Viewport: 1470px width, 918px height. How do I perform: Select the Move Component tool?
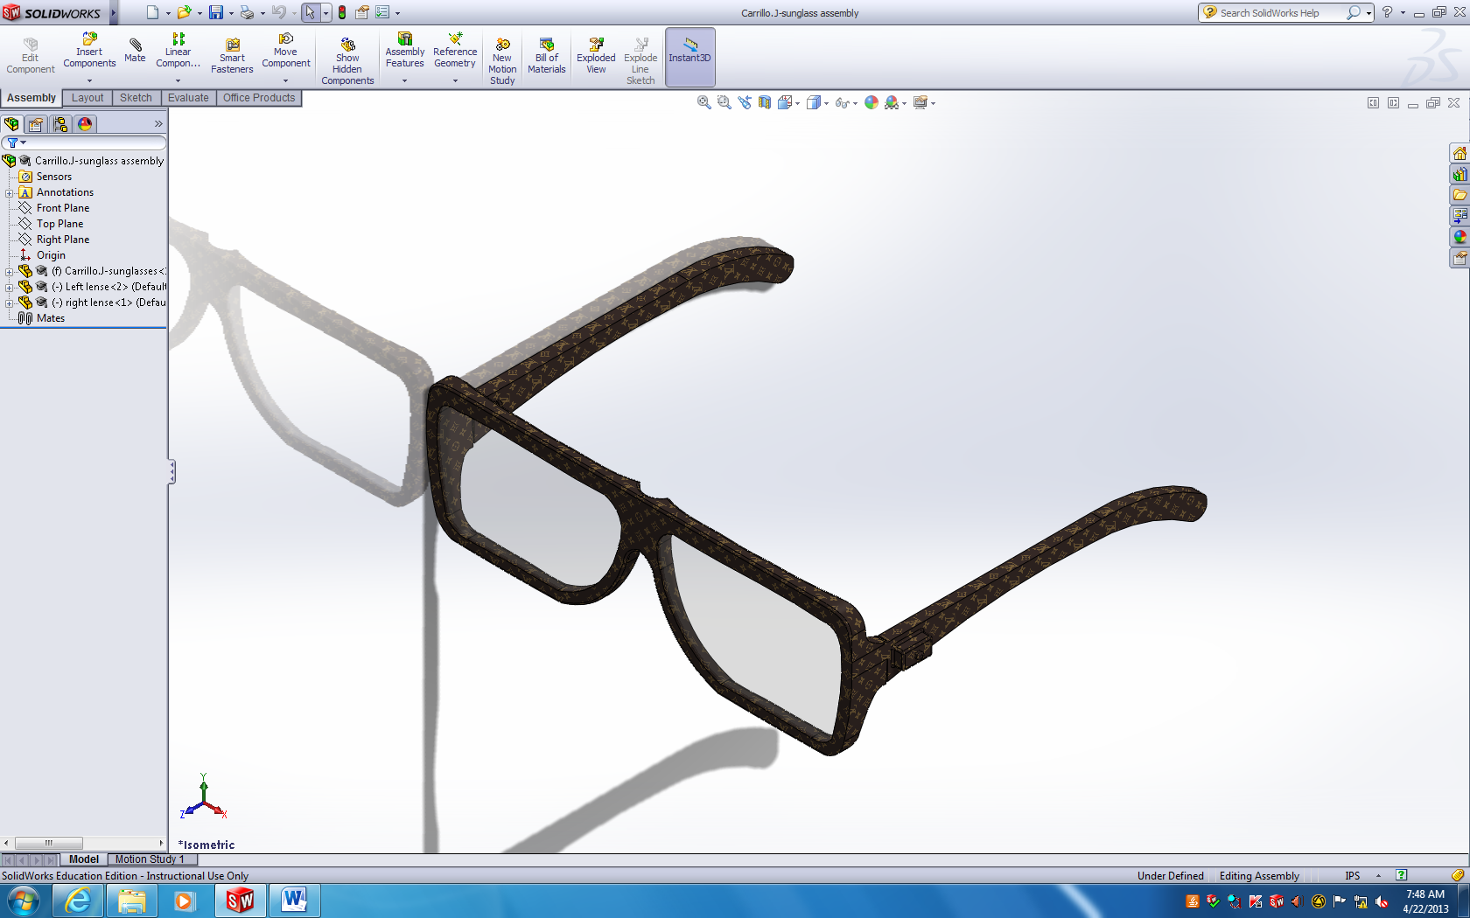[x=285, y=52]
